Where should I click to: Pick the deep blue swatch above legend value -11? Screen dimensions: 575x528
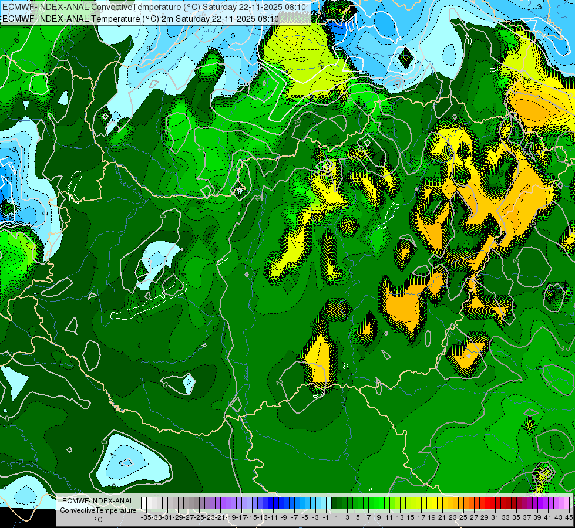coord(271,503)
